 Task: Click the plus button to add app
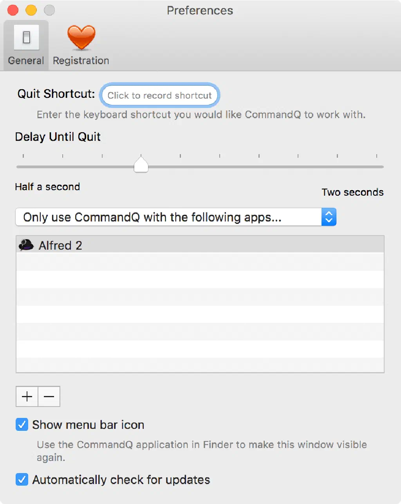[27, 396]
